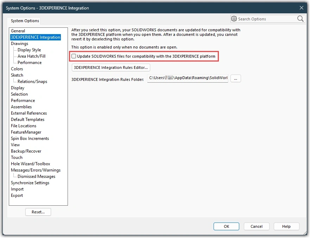Open the Display category
The height and width of the screenshot is (238, 310).
point(18,88)
